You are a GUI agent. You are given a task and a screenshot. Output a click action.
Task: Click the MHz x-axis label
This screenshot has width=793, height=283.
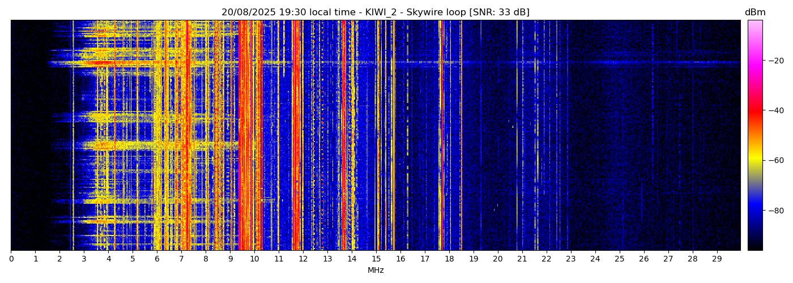click(x=375, y=271)
